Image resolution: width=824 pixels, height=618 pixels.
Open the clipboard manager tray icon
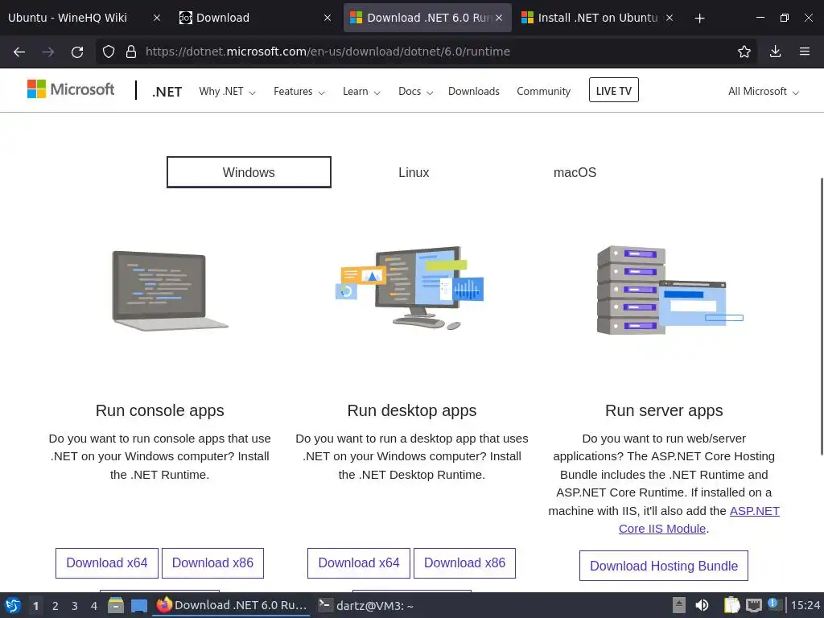coord(731,605)
